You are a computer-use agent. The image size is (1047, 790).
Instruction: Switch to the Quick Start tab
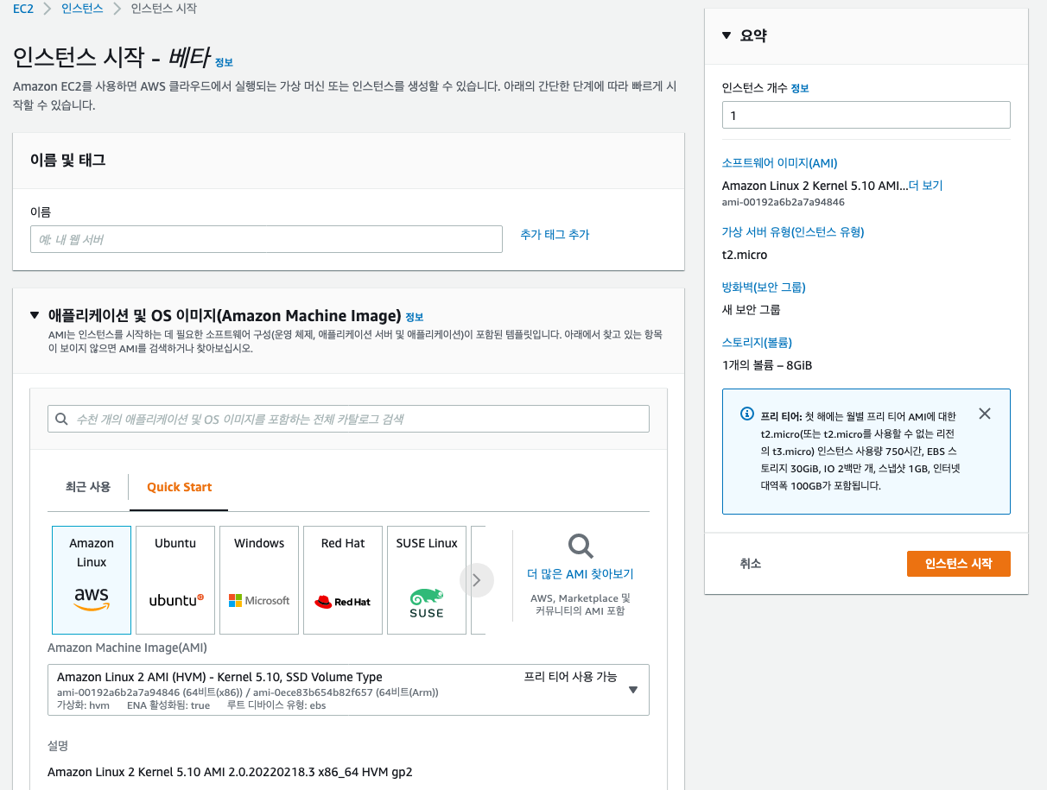tap(180, 487)
